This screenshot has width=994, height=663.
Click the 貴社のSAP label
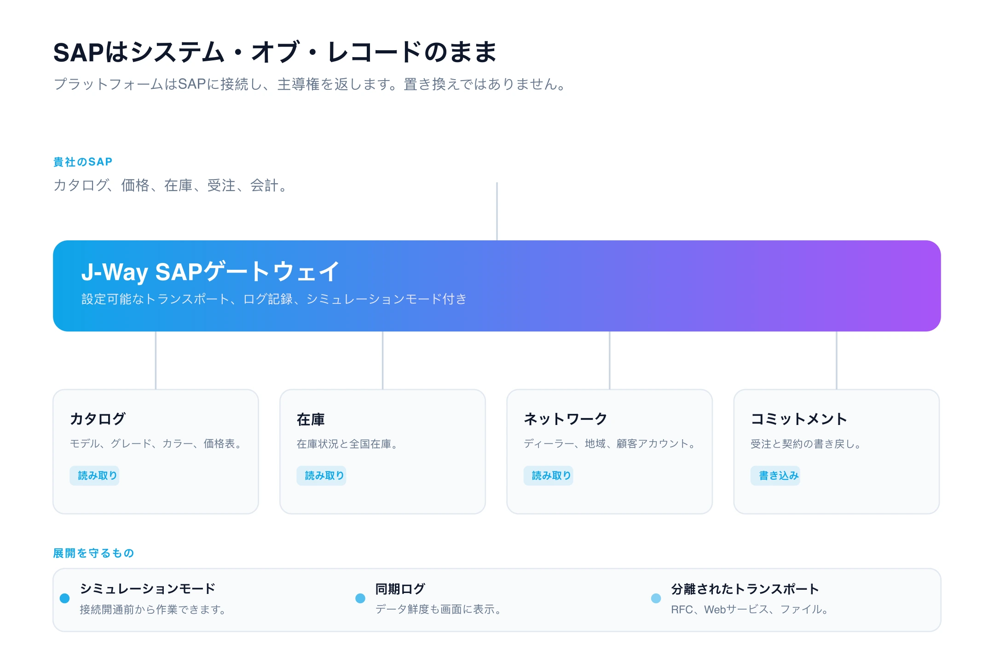pos(83,162)
